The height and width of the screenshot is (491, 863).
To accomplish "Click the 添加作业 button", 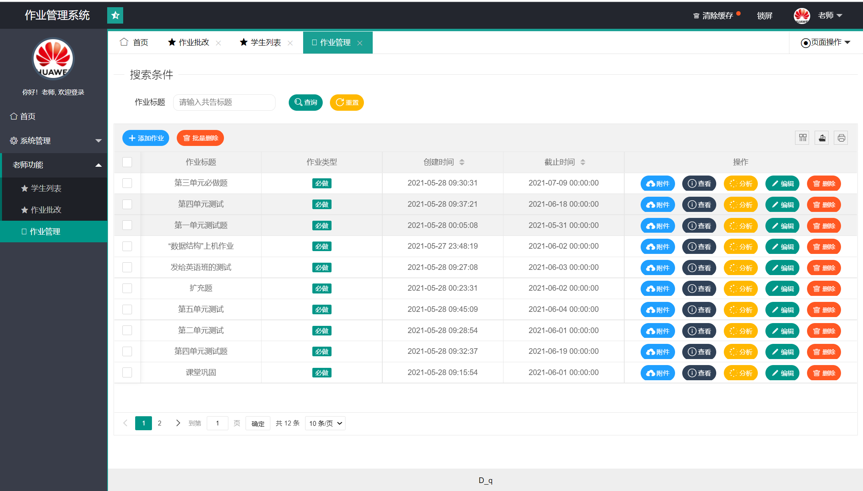I will pyautogui.click(x=146, y=138).
